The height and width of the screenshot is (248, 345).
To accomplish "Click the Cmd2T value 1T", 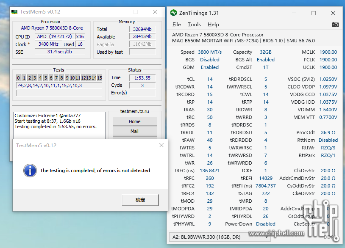I will click(x=266, y=67).
